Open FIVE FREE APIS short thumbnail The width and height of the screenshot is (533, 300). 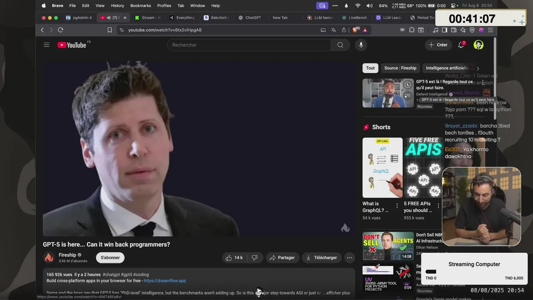coord(423,167)
